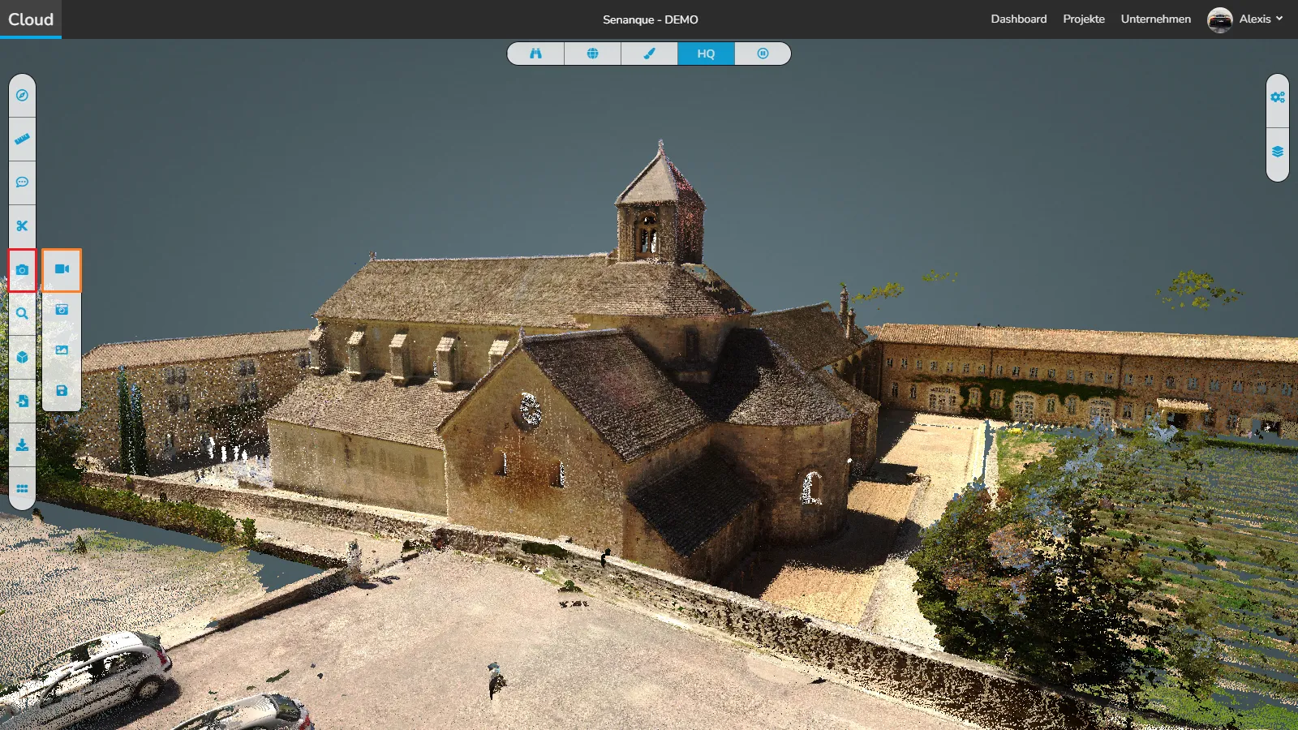The height and width of the screenshot is (730, 1298).
Task: Expand the layers panel on the right
Action: pyautogui.click(x=1278, y=152)
